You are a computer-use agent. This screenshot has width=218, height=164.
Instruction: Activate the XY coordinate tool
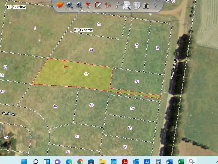(x=107, y=5)
